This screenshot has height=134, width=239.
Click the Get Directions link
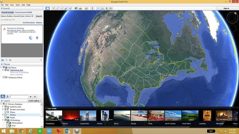(29, 23)
